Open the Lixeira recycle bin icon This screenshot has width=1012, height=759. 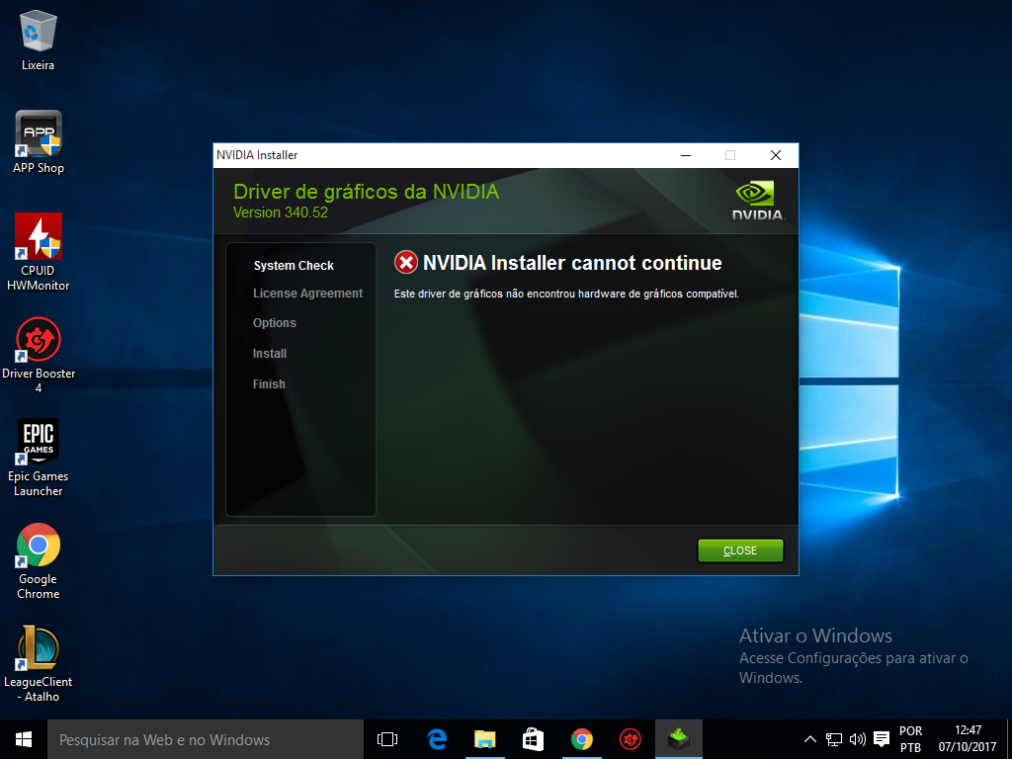(39, 40)
